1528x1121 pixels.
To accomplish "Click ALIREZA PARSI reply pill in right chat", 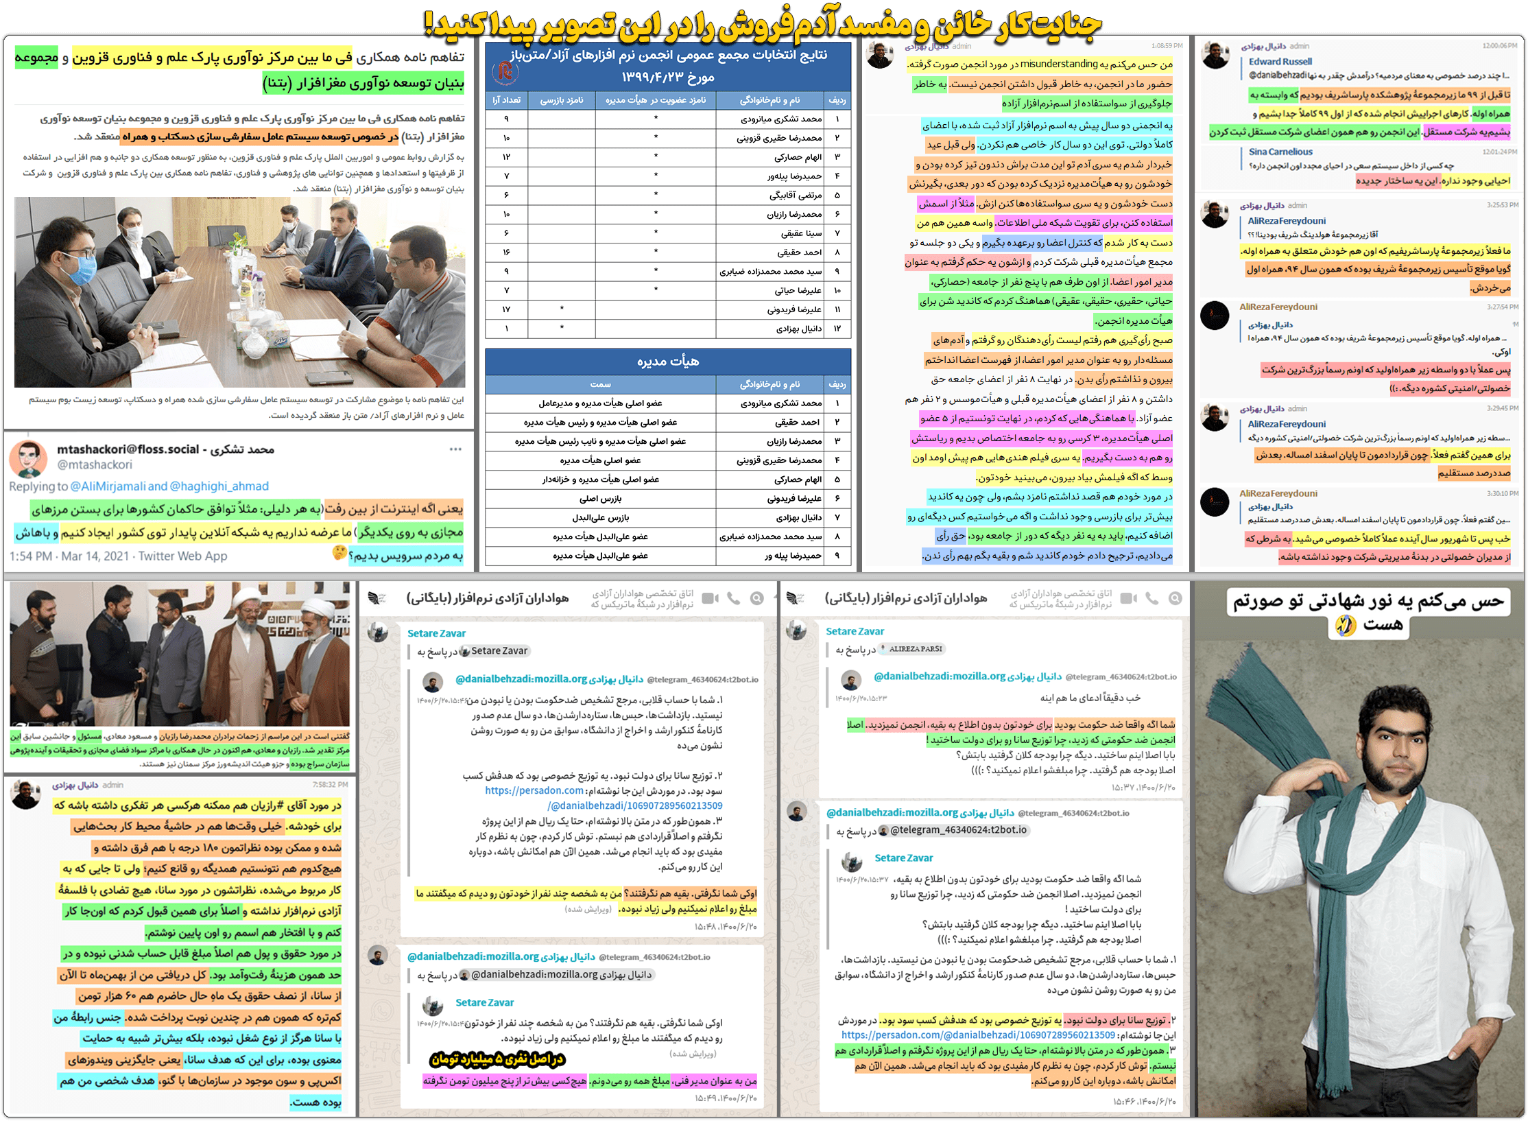I will (912, 649).
